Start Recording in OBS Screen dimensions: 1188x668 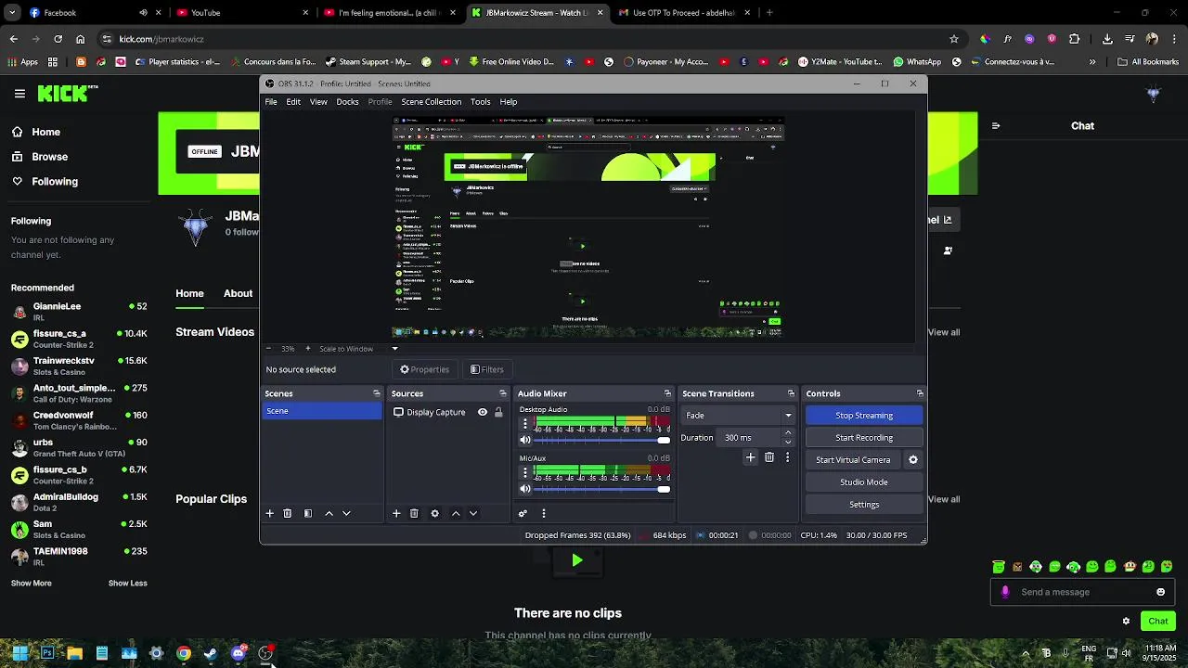coord(864,438)
